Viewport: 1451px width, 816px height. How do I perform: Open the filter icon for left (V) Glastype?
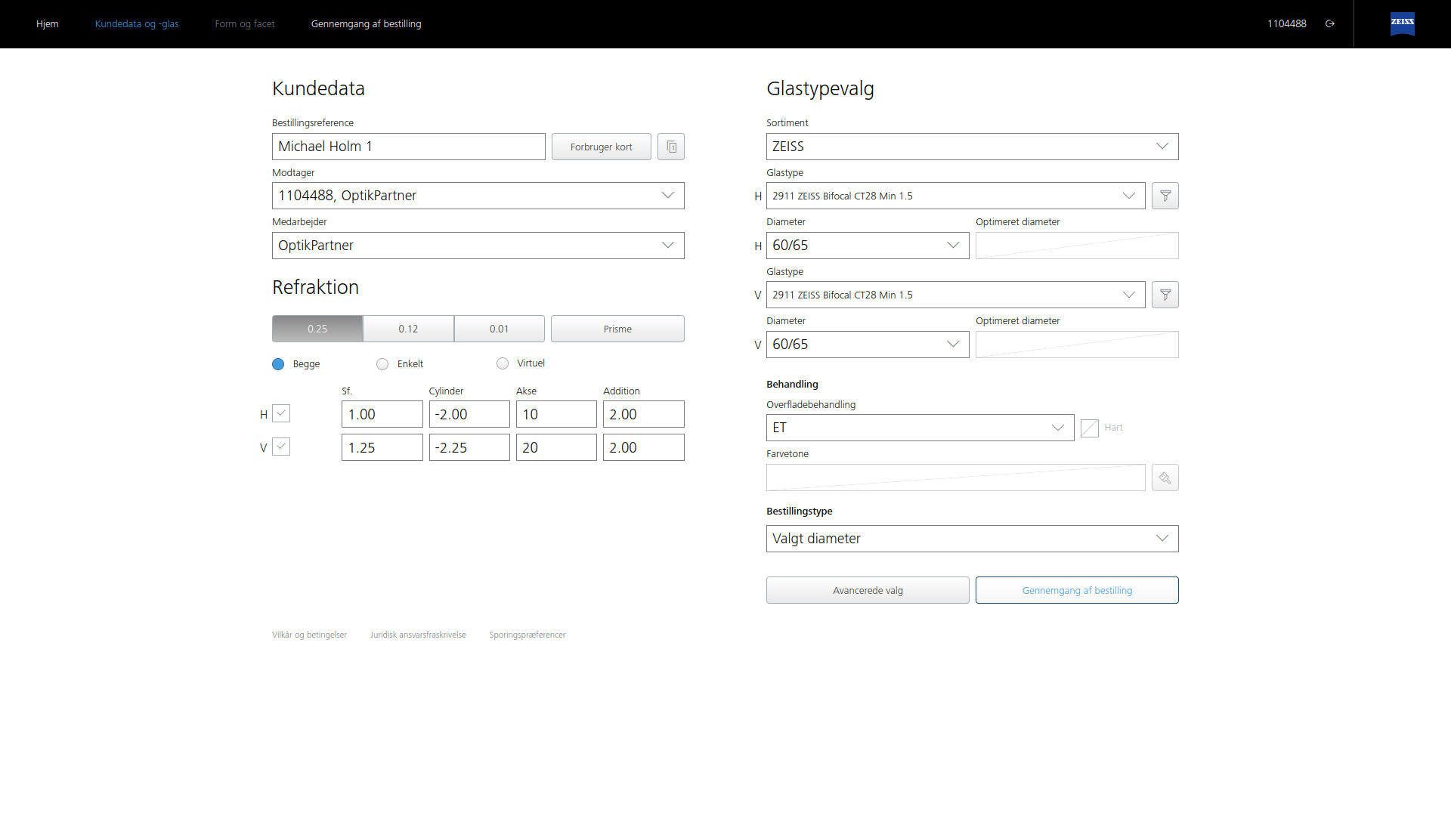tap(1165, 295)
